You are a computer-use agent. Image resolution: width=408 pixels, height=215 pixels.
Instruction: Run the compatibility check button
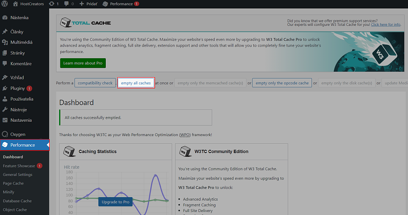pos(95,83)
